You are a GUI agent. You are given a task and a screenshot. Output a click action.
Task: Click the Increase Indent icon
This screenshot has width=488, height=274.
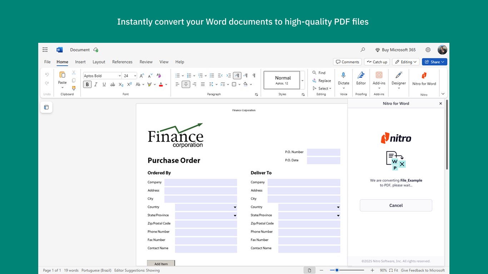229,76
